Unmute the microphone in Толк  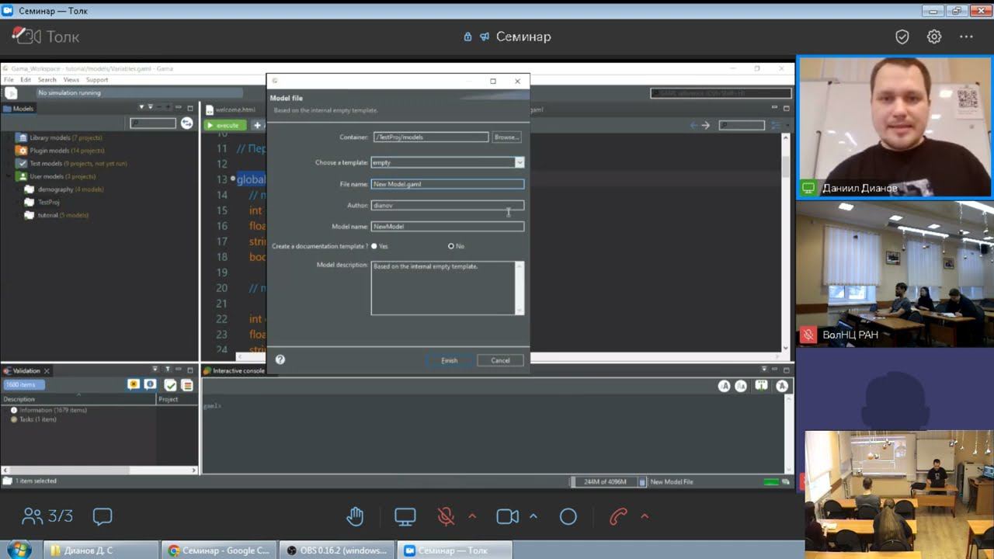click(x=446, y=516)
